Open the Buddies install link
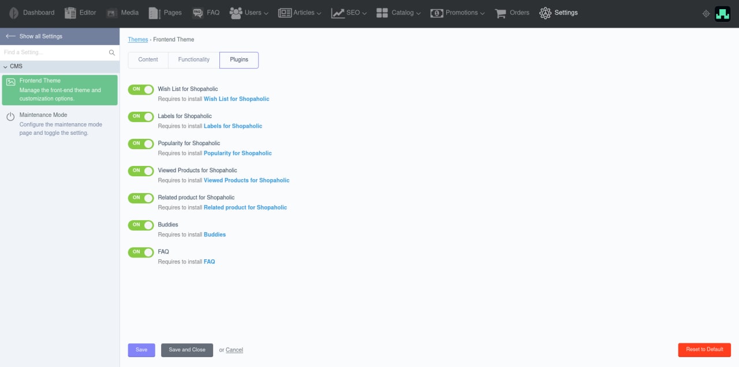Viewport: 739px width, 367px height. point(215,234)
